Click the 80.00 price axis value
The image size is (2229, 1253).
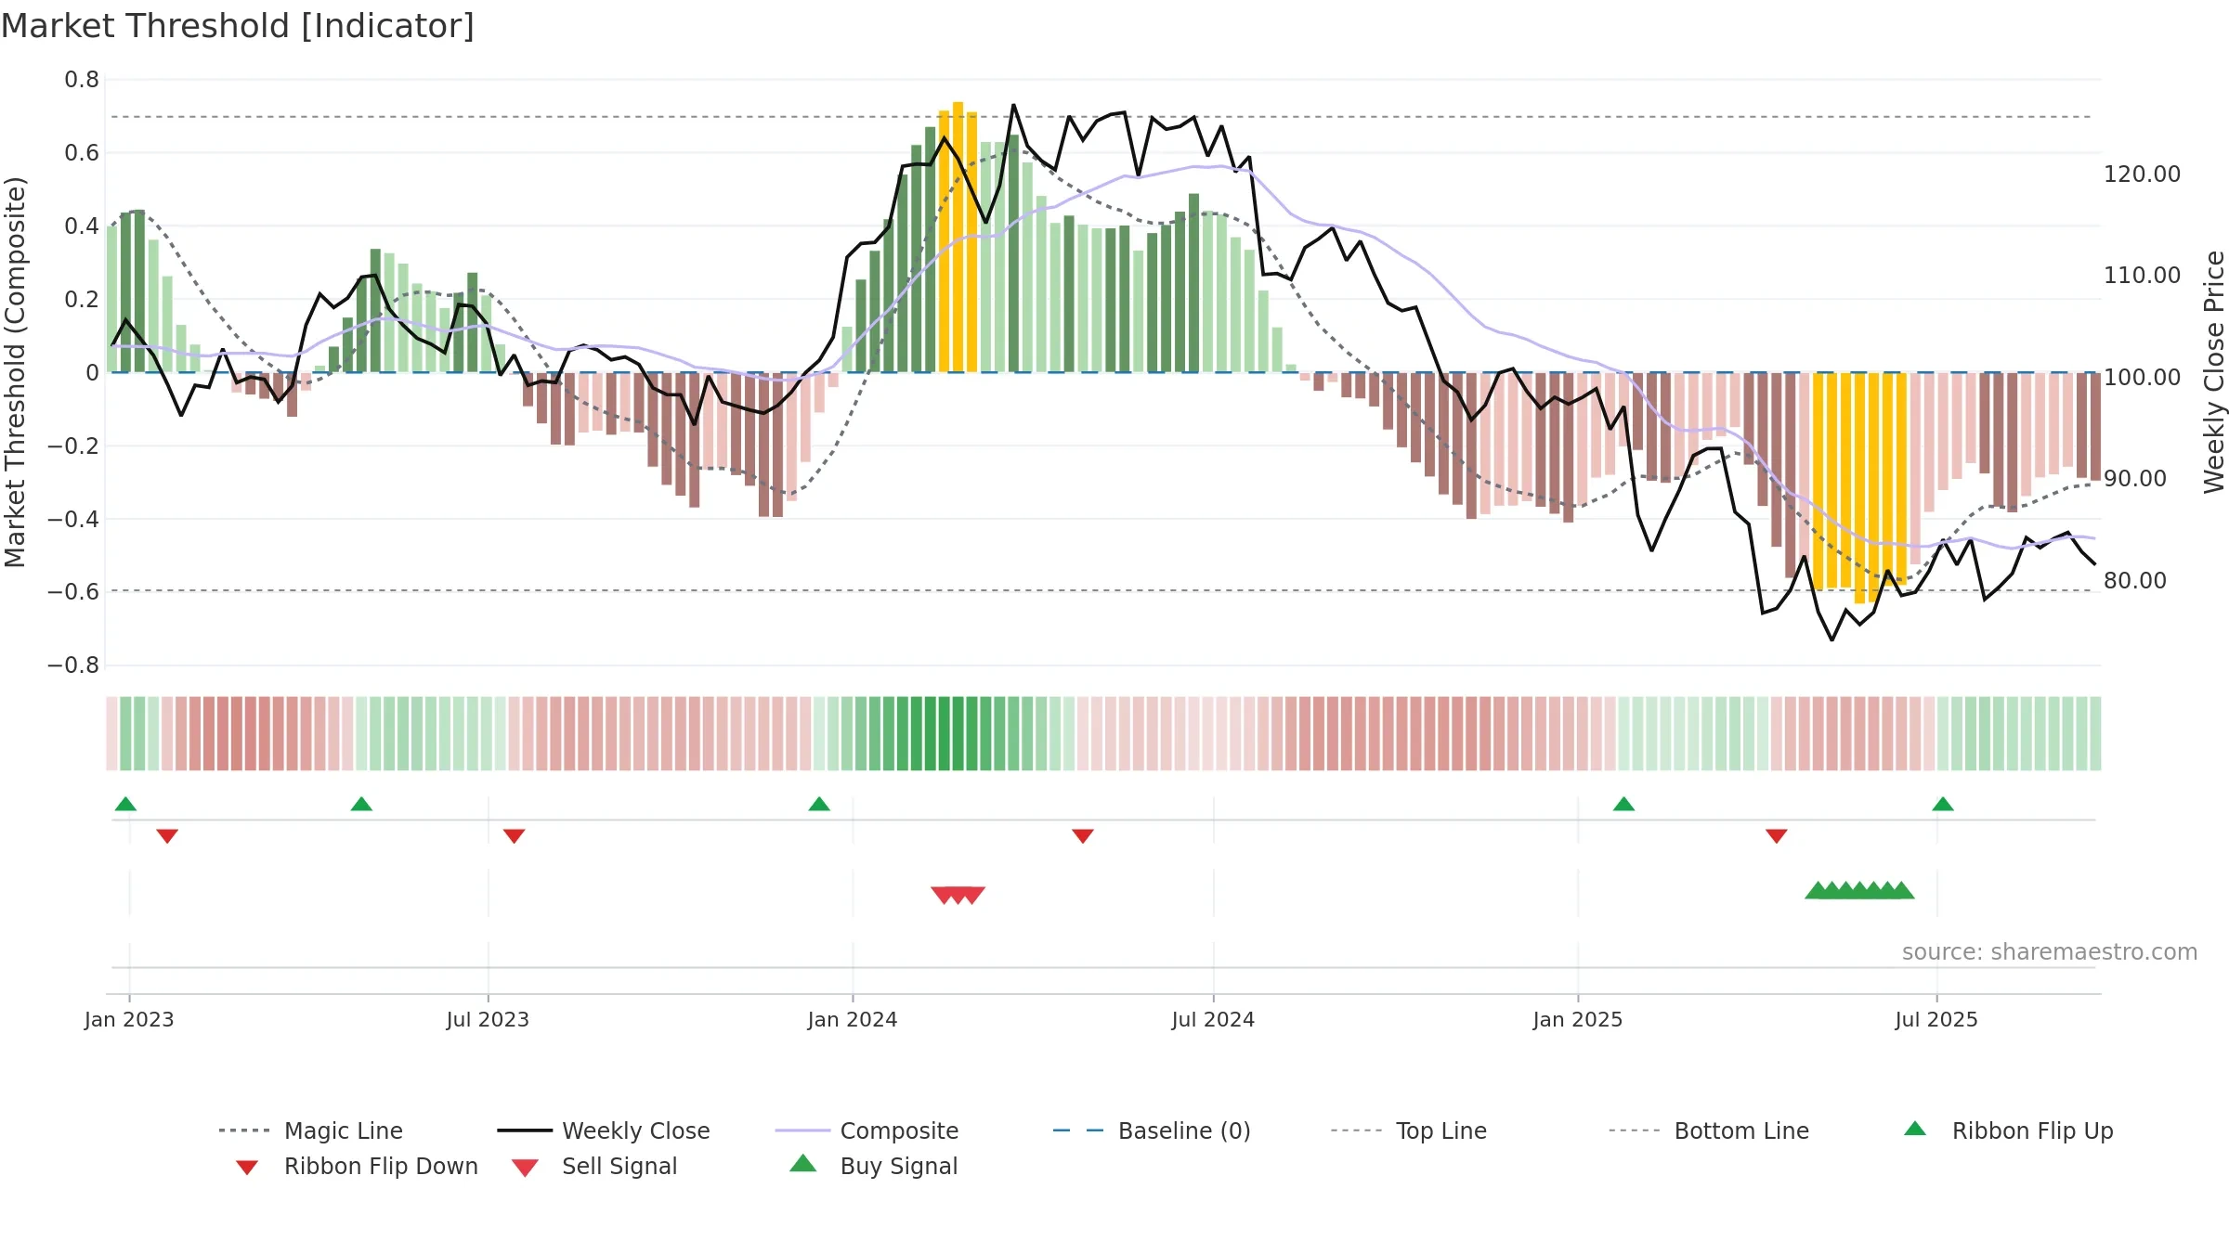(2135, 581)
